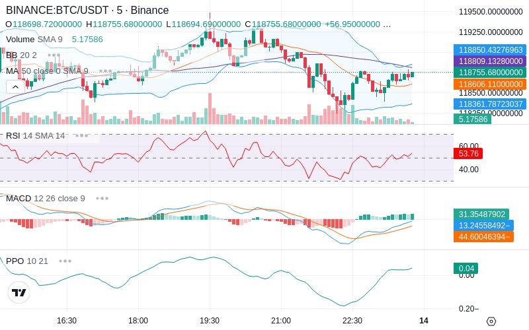Click the purple MA label 118809.13
Screen dimensions: 529x330
(x=490, y=61)
